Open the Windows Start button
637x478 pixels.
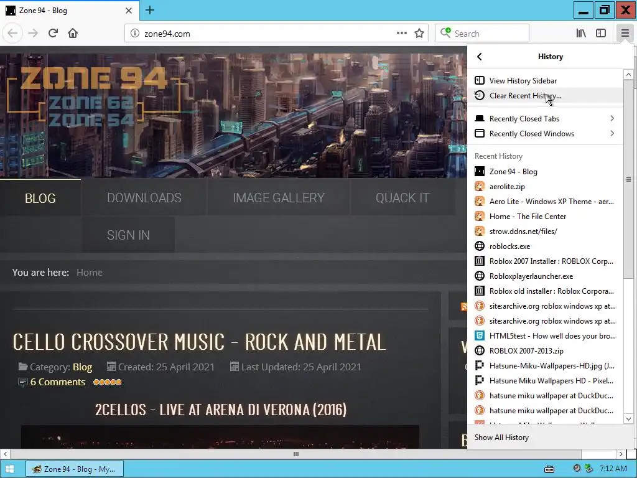click(x=9, y=469)
